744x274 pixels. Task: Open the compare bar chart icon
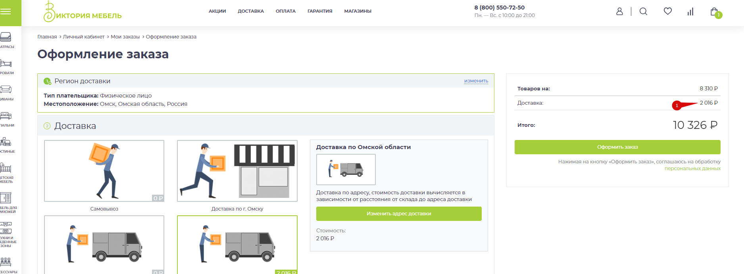click(690, 12)
